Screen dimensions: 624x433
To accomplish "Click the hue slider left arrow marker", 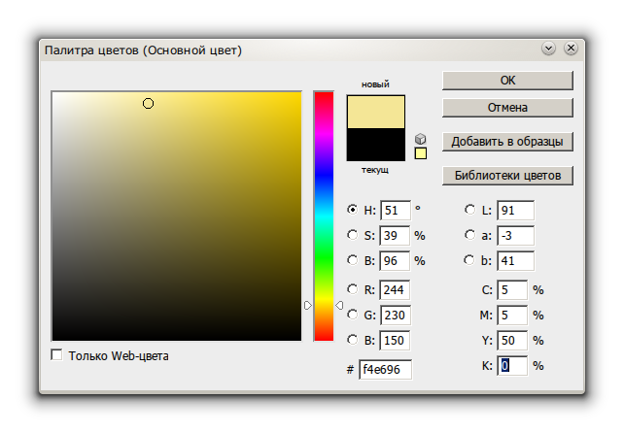I will (307, 305).
